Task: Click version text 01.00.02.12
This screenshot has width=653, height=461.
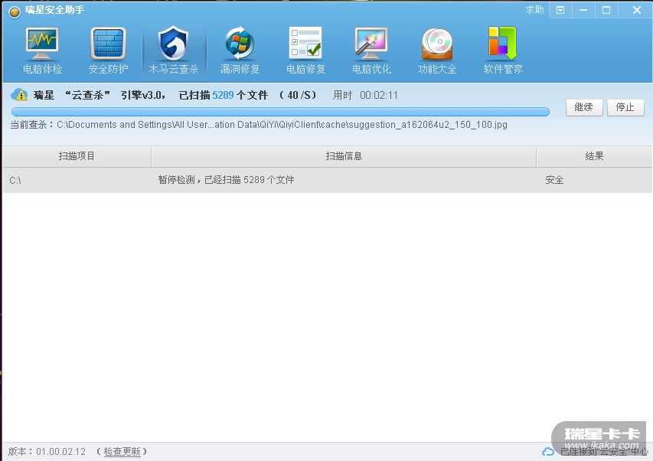Action: (60, 451)
